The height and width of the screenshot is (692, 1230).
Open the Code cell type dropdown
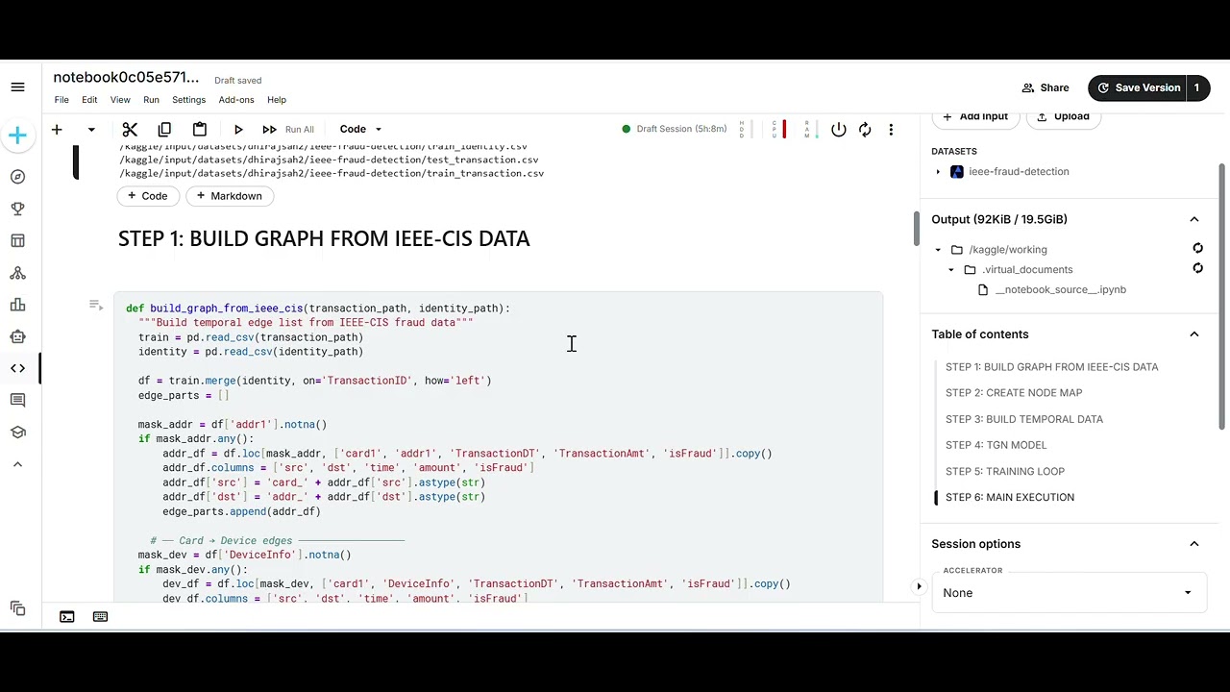pos(360,129)
